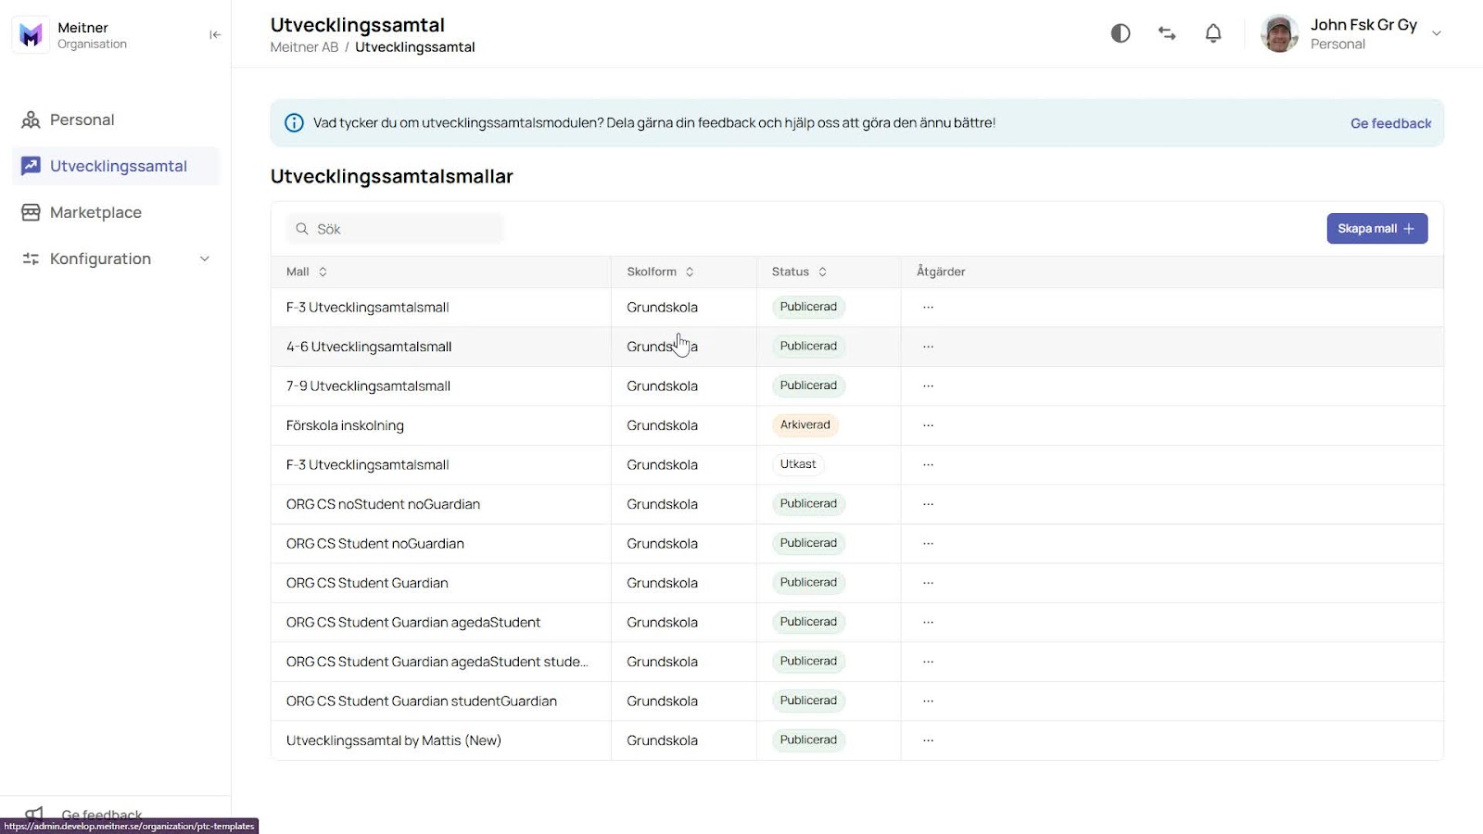The height and width of the screenshot is (834, 1483).
Task: Click the switch arrows icon in header
Action: 1167,33
